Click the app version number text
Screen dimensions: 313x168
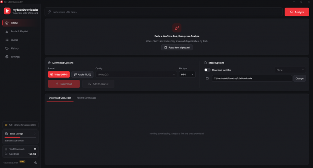(x=11, y=163)
